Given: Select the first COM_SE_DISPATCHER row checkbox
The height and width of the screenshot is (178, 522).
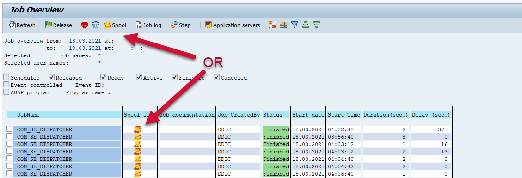Looking at the screenshot, I should pos(10,129).
